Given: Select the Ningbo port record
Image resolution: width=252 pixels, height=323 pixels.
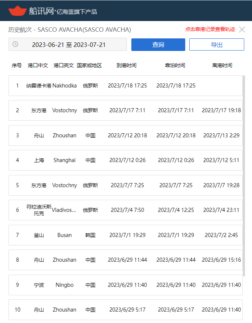Looking at the screenshot, I should click(x=125, y=285).
